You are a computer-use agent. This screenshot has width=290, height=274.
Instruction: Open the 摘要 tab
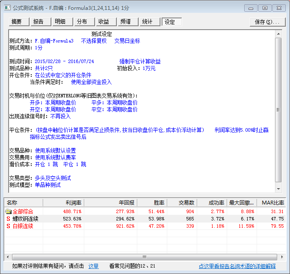tap(19, 22)
